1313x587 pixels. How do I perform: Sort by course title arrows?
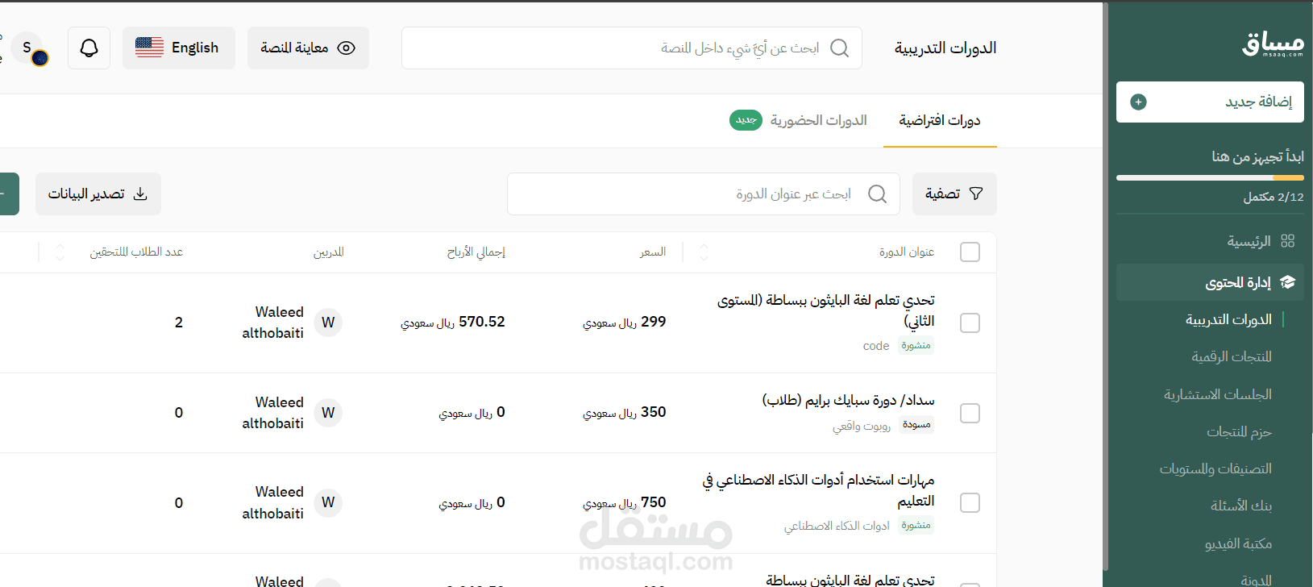coord(704,252)
